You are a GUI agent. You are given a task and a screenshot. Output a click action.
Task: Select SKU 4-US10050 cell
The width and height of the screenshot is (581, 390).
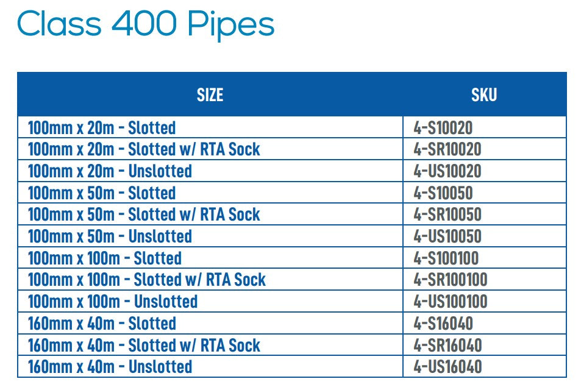(447, 236)
